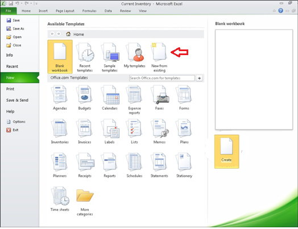Select the Blank workbook template
Screen dimensions: 298x229
pos(60,57)
